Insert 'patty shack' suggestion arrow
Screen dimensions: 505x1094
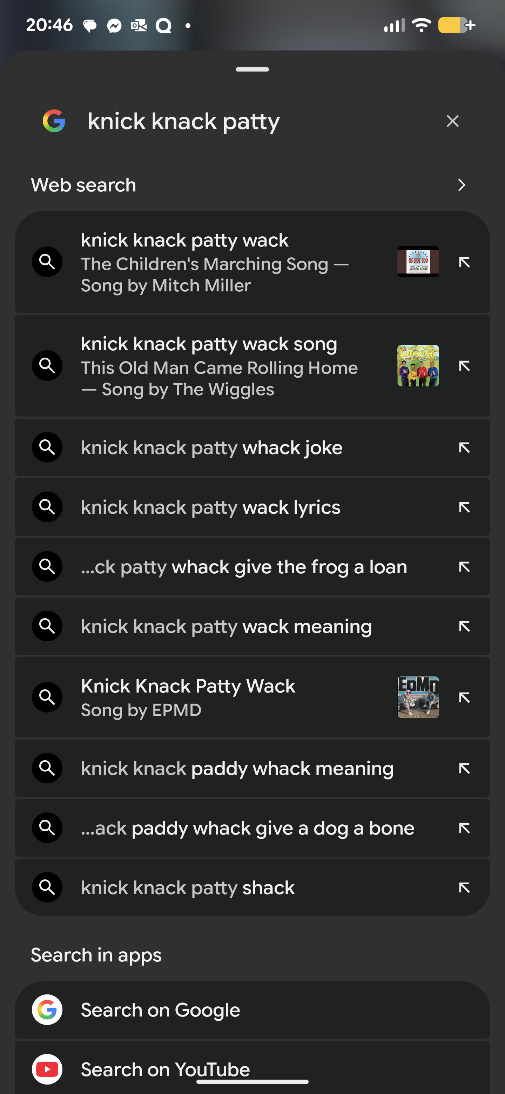point(464,887)
